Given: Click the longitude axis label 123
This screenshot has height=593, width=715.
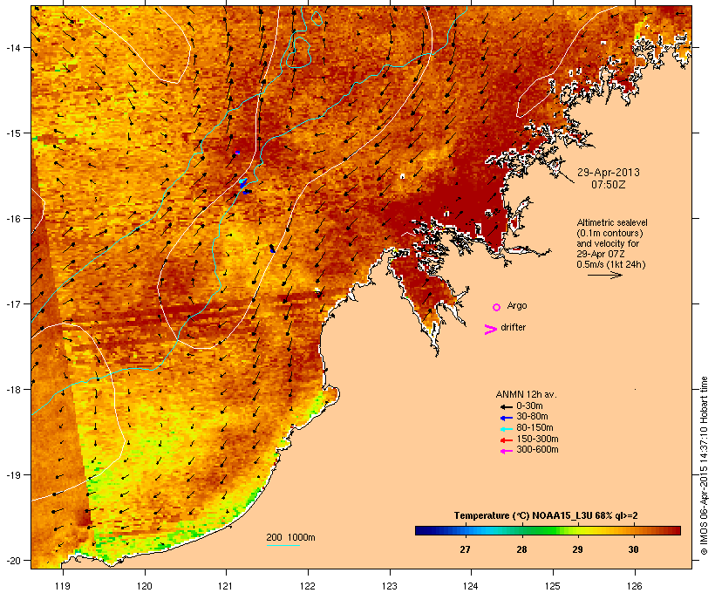Looking at the screenshot, I should pos(390,586).
